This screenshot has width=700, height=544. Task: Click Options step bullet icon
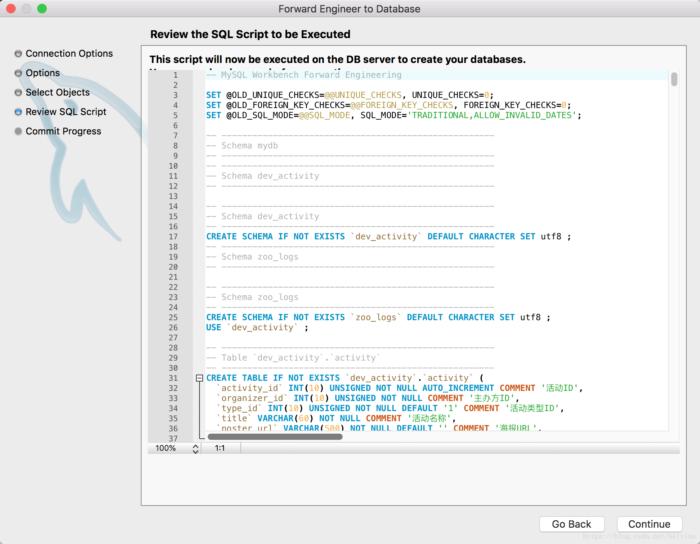pyautogui.click(x=18, y=73)
